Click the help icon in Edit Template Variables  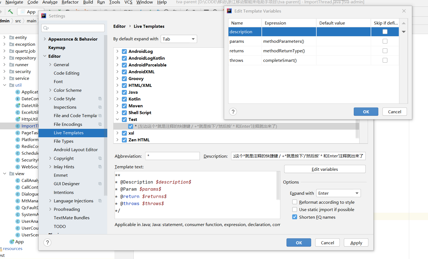point(233,112)
